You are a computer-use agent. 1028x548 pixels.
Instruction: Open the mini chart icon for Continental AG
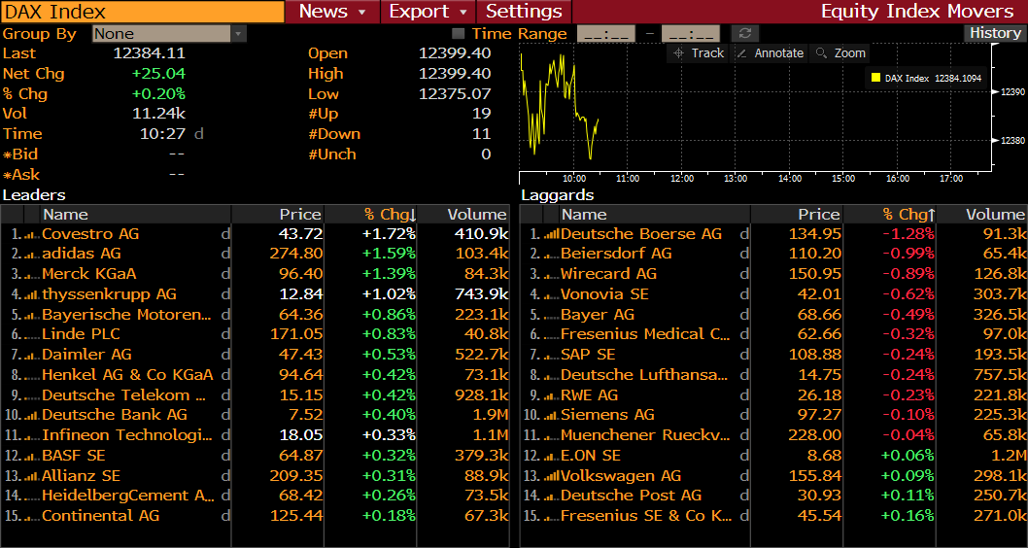click(x=32, y=517)
